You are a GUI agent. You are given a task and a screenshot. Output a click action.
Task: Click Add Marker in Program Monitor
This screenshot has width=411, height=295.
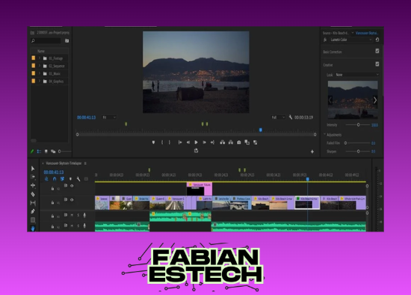[x=154, y=142]
